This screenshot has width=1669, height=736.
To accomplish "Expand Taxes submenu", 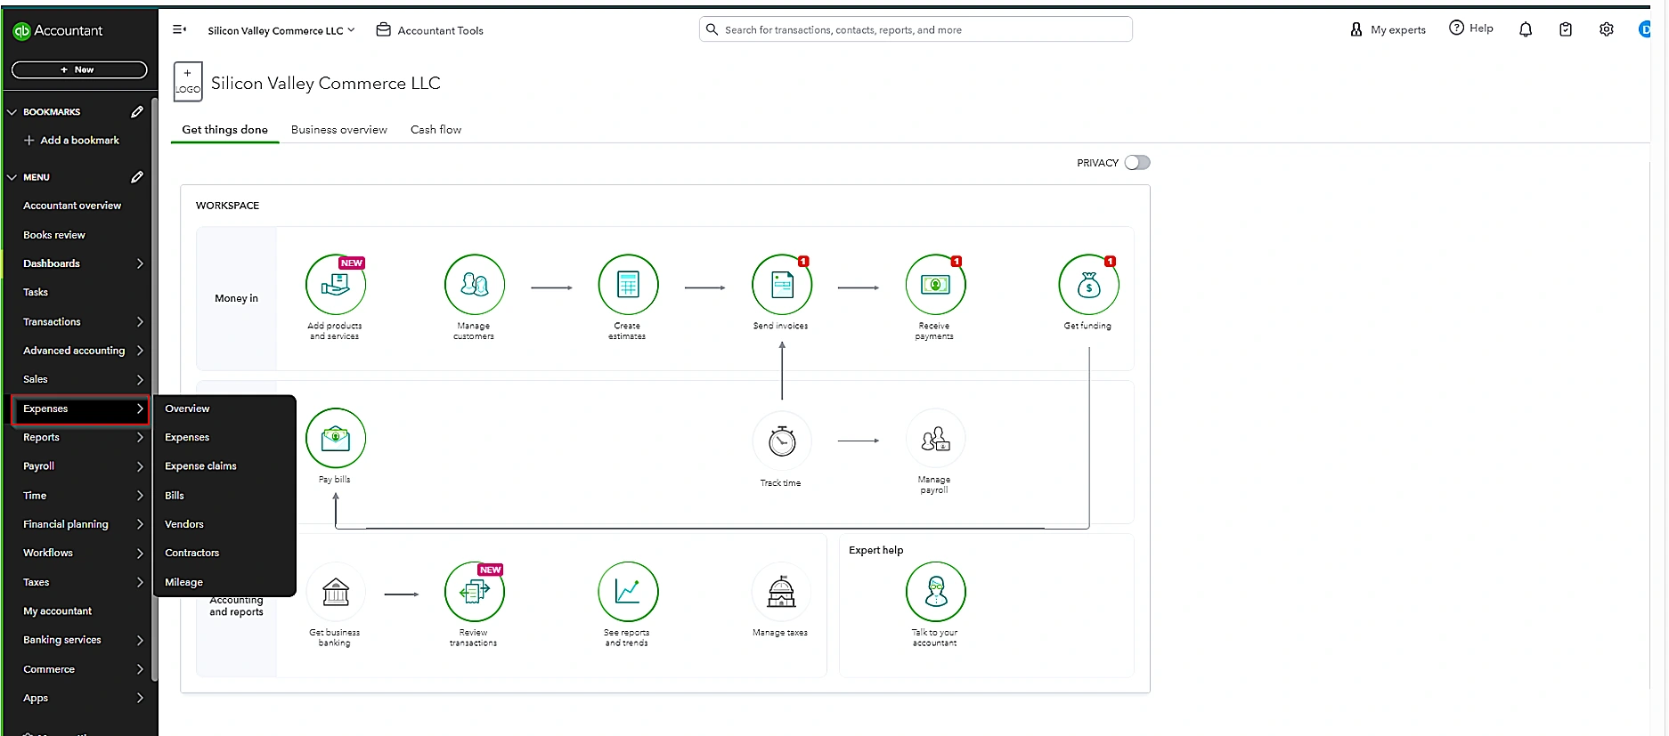I will (140, 582).
